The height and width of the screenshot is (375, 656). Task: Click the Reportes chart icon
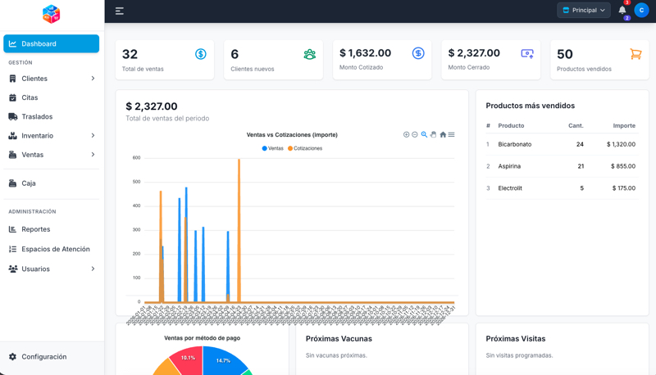12,228
